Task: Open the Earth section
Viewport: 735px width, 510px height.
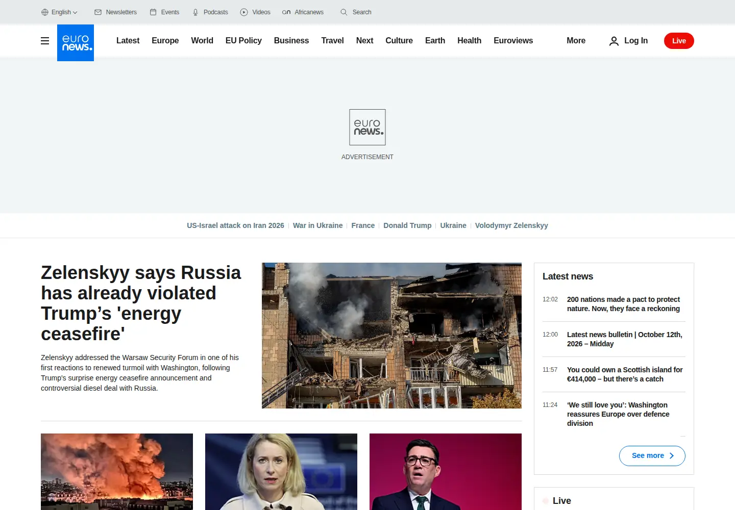Action: coord(435,41)
